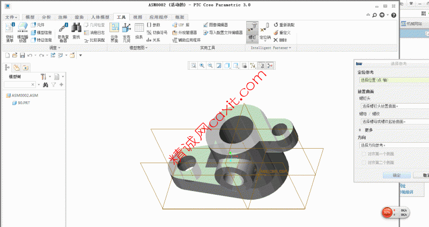
Task: Toggle the spin center icon in graphics toolbar
Action: tap(270, 65)
